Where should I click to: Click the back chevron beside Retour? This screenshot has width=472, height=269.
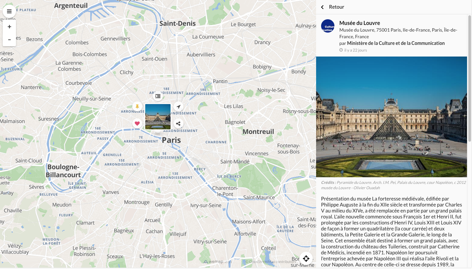[x=322, y=7]
